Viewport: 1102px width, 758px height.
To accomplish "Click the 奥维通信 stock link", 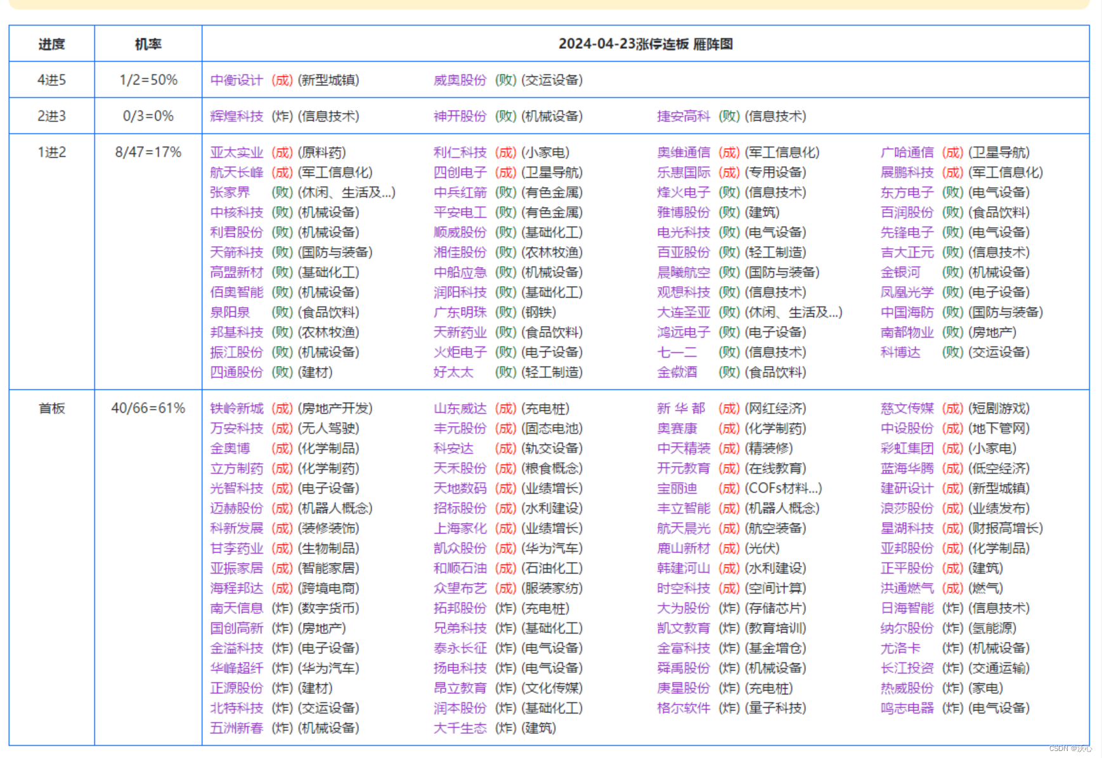I will pos(684,152).
